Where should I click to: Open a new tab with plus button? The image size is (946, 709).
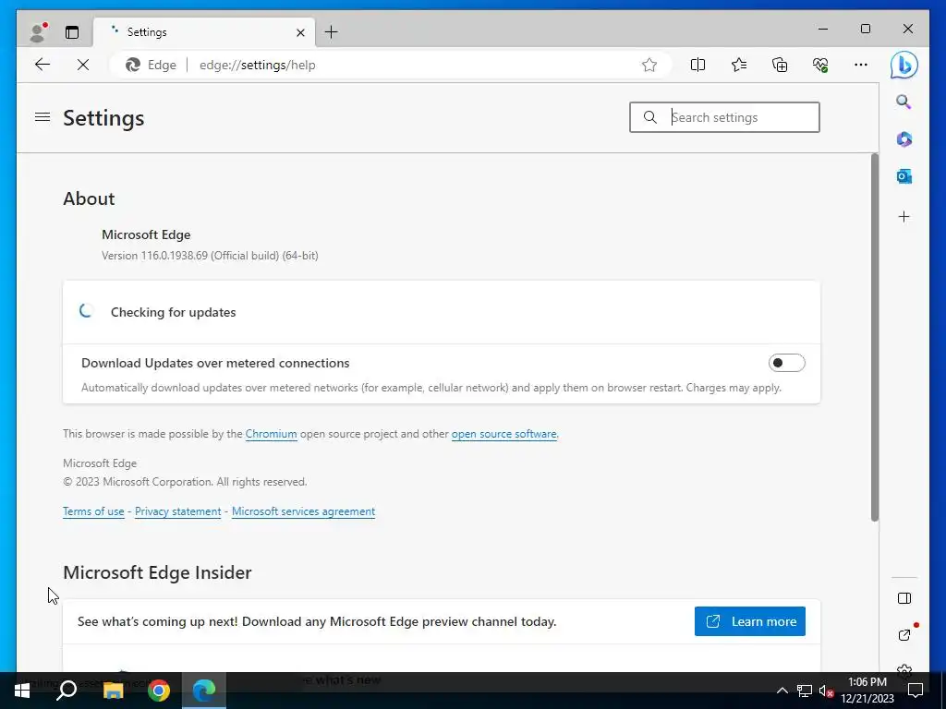[332, 32]
